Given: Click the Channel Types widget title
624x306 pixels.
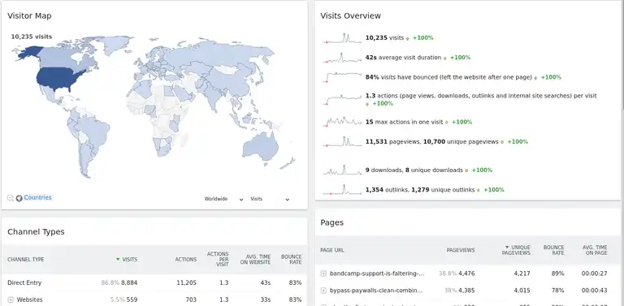Looking at the screenshot, I should (36, 231).
